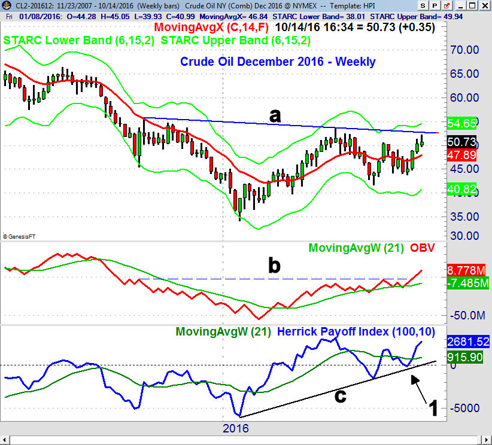492x445 pixels.
Task: Click the blue "2681.52" Herrick value tag
Action: click(x=468, y=342)
